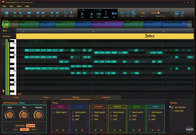Select the VISIBLE midi range button
196x135 pixels.
click(x=24, y=129)
